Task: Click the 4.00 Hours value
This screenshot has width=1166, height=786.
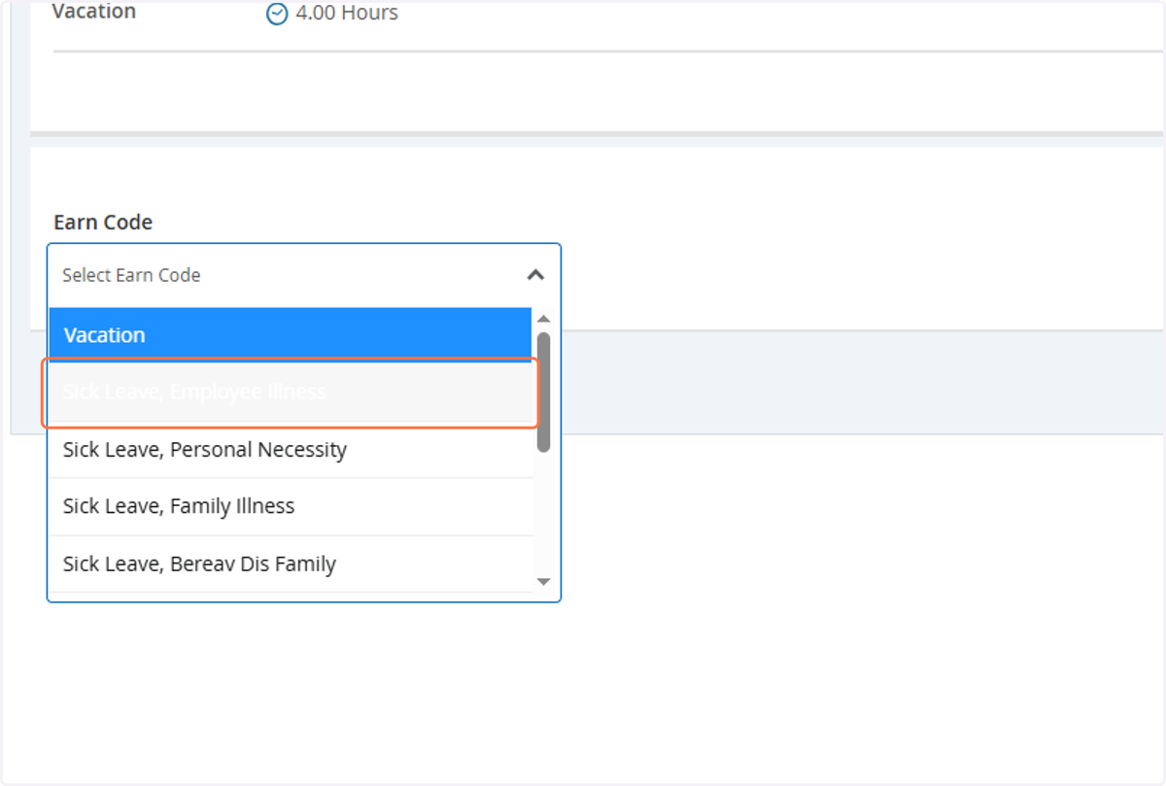Action: (347, 14)
